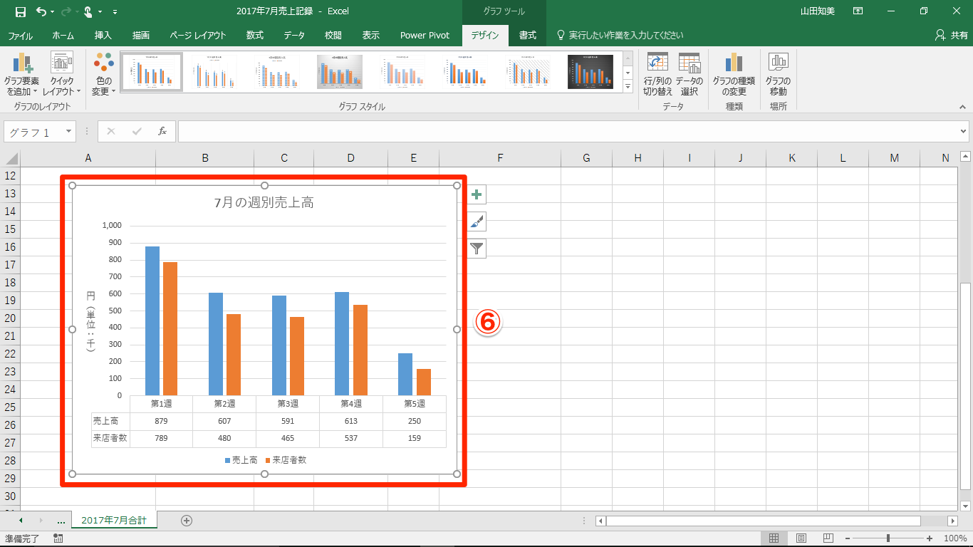973x547 pixels.
Task: Click the formula bar input field
Action: 567,131
